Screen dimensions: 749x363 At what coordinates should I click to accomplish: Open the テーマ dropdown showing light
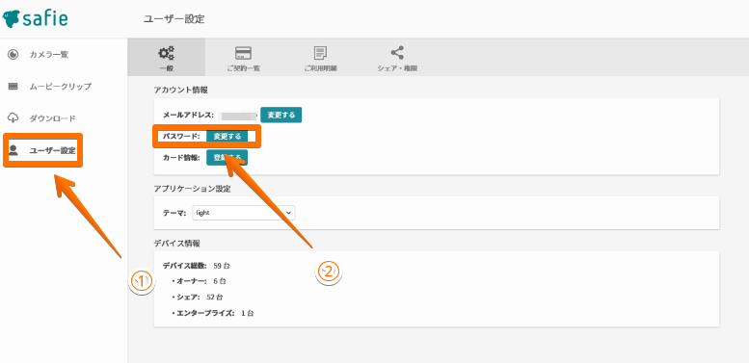pos(244,213)
